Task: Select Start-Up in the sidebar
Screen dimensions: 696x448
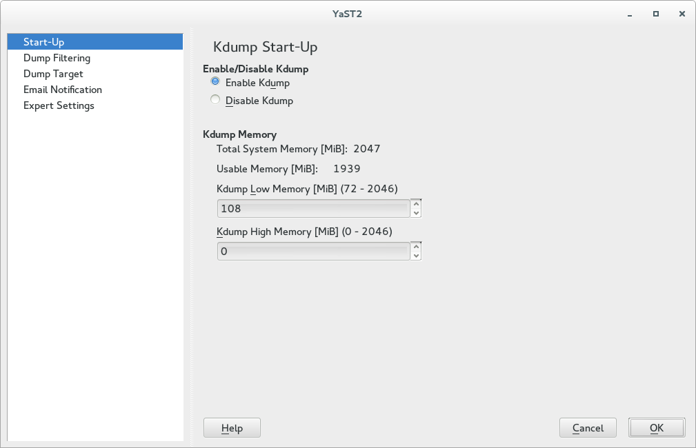Action: [x=43, y=42]
